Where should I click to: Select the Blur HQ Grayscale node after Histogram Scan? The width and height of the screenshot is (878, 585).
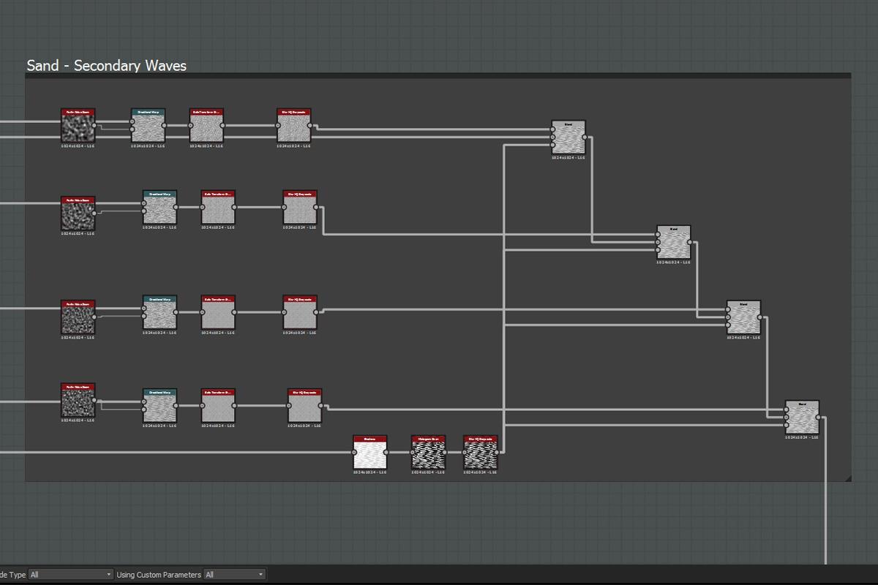(481, 453)
